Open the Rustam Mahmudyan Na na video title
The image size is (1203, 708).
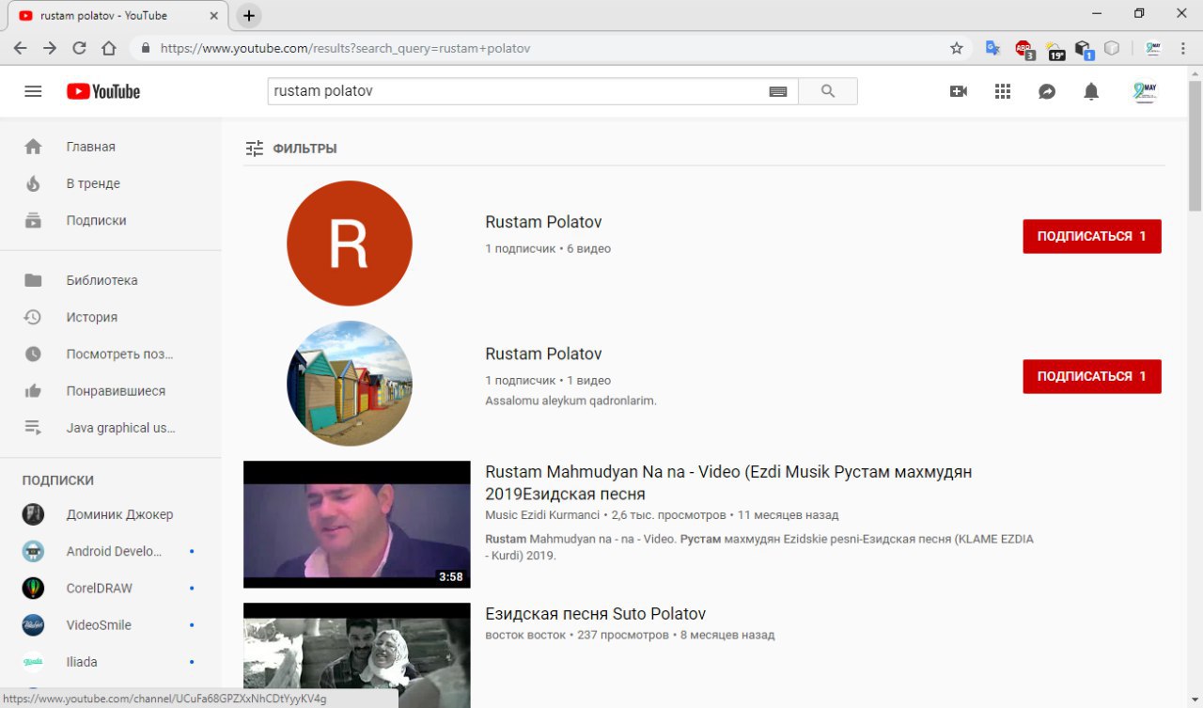click(x=728, y=482)
